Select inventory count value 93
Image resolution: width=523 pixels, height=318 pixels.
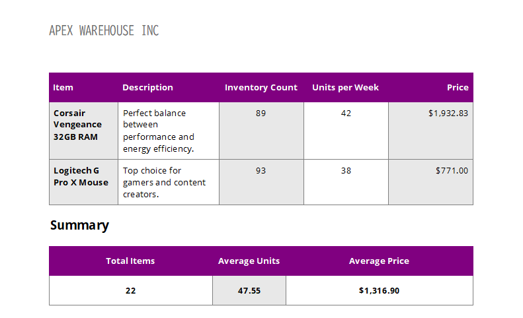261,171
